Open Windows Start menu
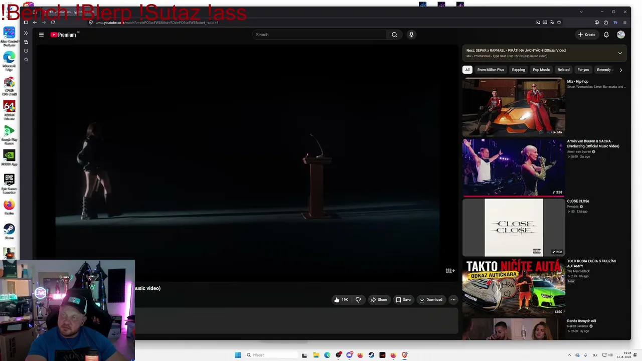This screenshot has height=361, width=642. click(x=238, y=355)
